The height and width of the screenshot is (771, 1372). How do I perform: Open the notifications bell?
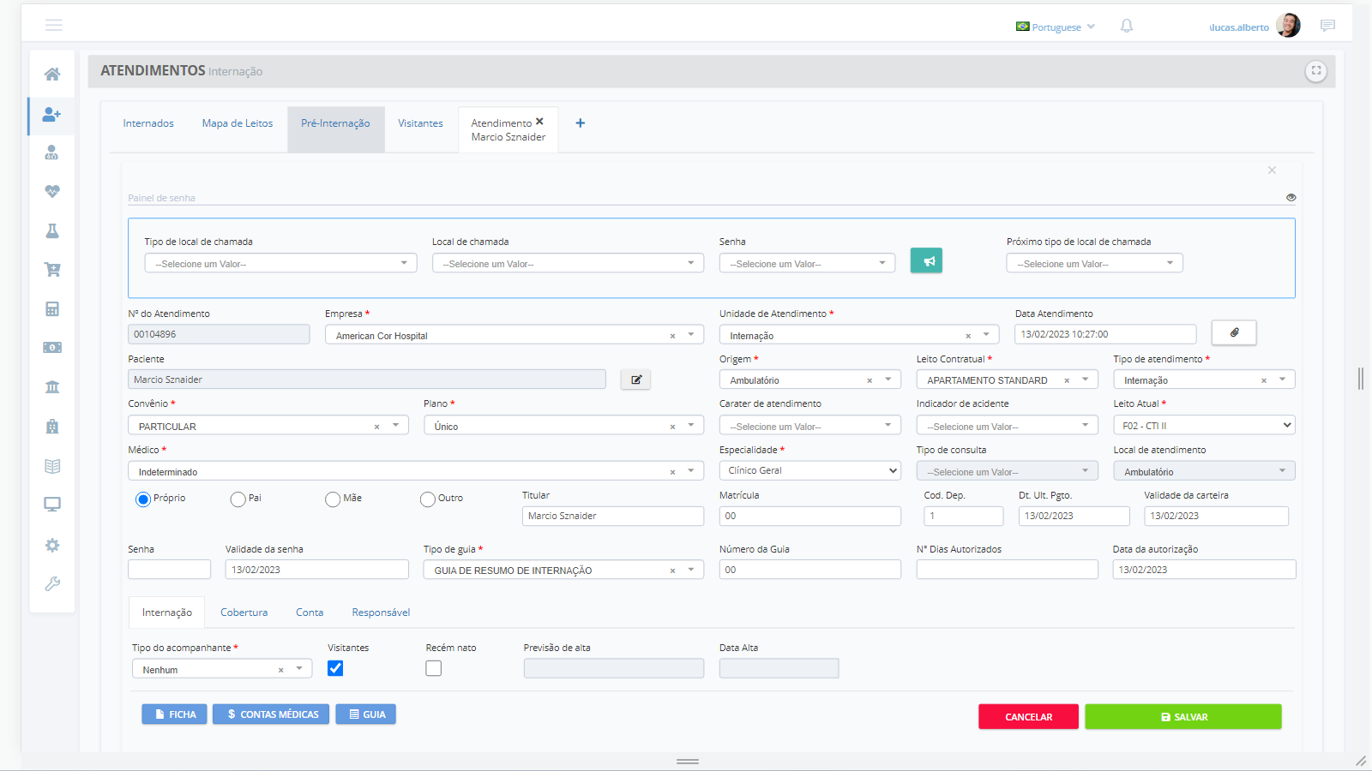coord(1127,27)
